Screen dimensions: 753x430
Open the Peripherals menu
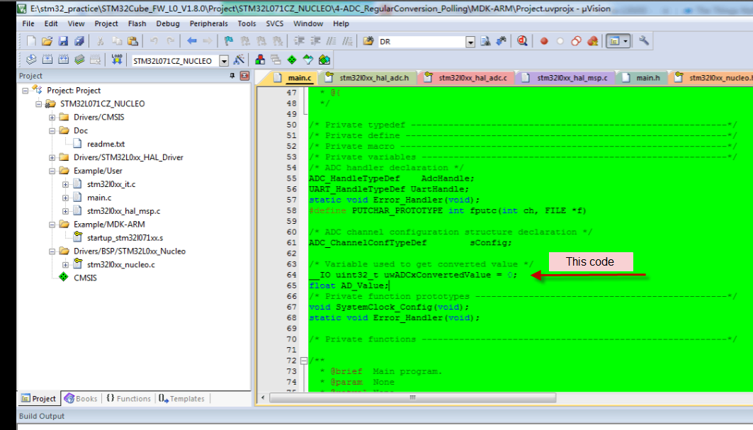click(x=208, y=23)
